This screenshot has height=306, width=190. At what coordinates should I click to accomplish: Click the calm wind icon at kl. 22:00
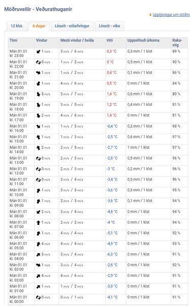tap(38, 62)
